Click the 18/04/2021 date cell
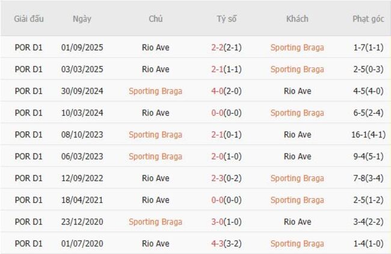 [82, 200]
